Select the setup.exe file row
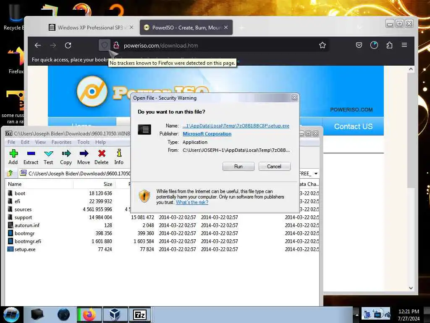The height and width of the screenshot is (323, 430). coord(163,249)
